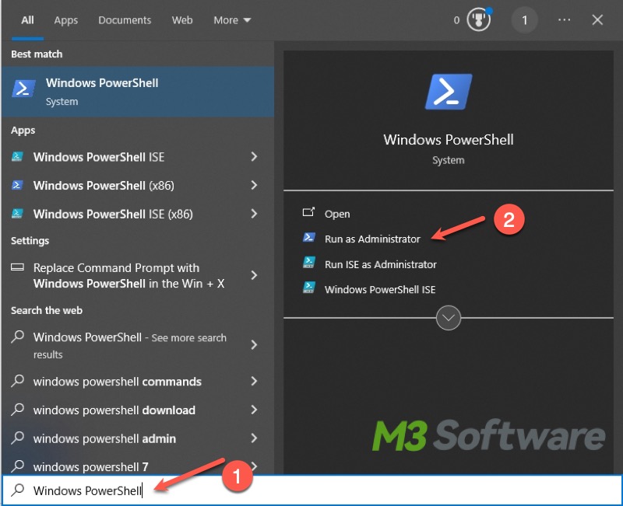Click magnifier icon beside 'windows powershell admin'
The image size is (623, 506).
17,438
